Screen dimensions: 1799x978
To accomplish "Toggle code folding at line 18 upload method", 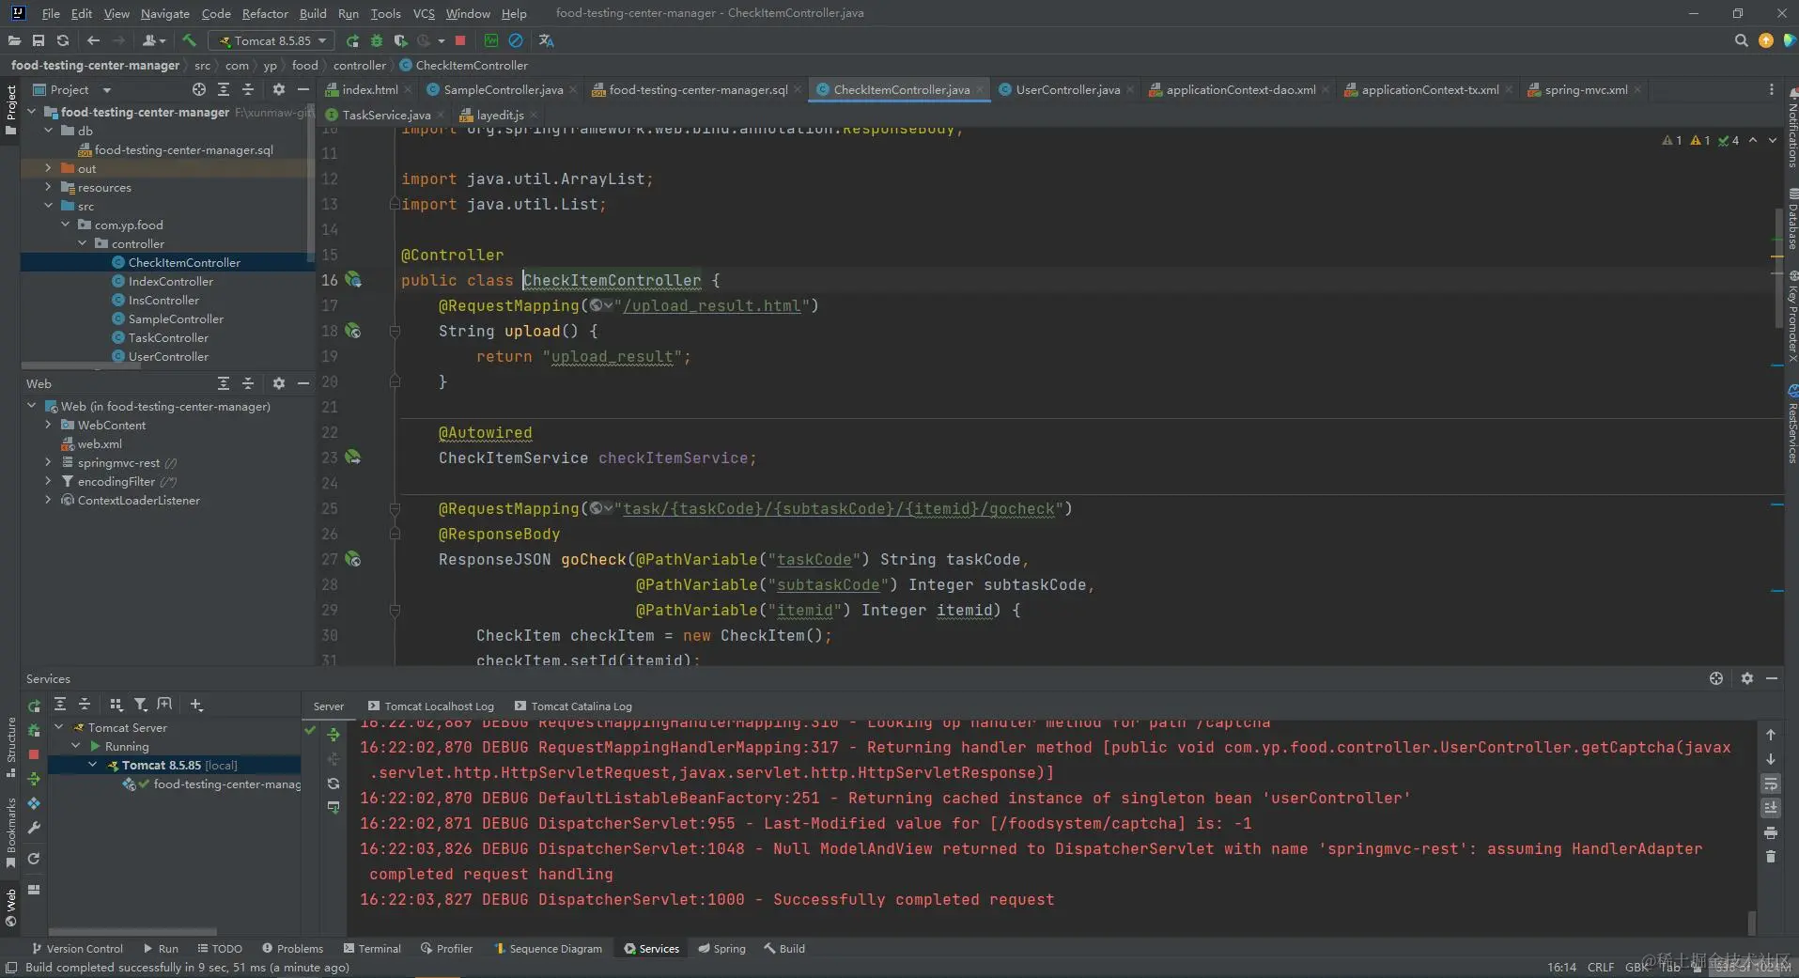I will click(x=395, y=331).
